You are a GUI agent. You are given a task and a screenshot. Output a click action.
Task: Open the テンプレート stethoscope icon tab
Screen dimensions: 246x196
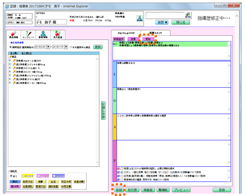click(29, 35)
